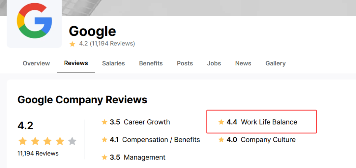This screenshot has height=168, width=356.
Task: Open the Benefits tab
Action: tap(151, 63)
